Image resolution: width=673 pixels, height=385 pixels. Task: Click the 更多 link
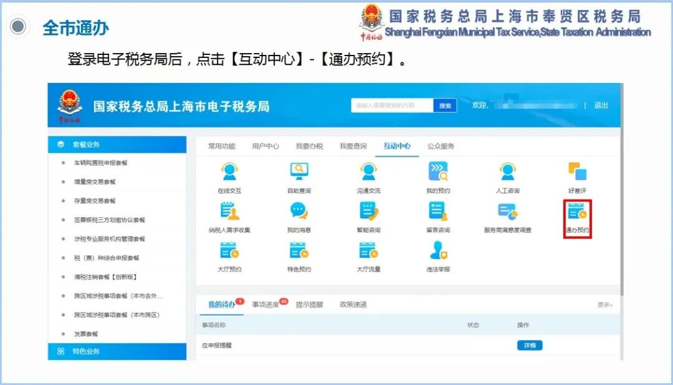[604, 305]
